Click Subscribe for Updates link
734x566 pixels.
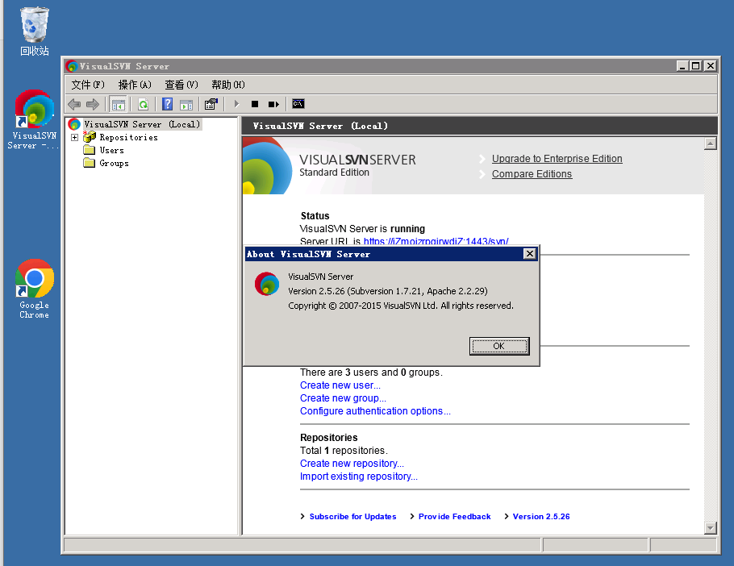click(x=352, y=517)
